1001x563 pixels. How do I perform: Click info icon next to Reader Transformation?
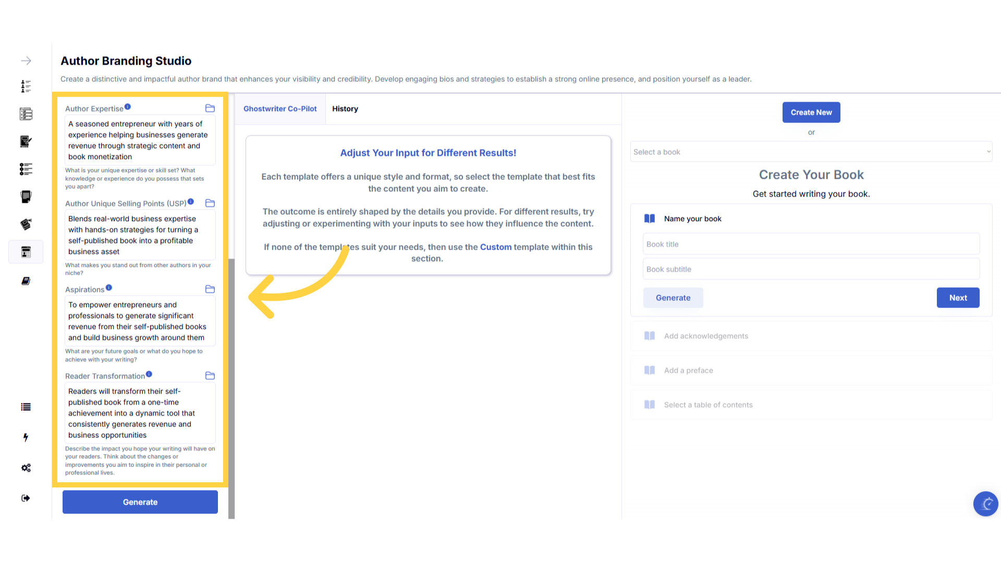[x=149, y=374]
